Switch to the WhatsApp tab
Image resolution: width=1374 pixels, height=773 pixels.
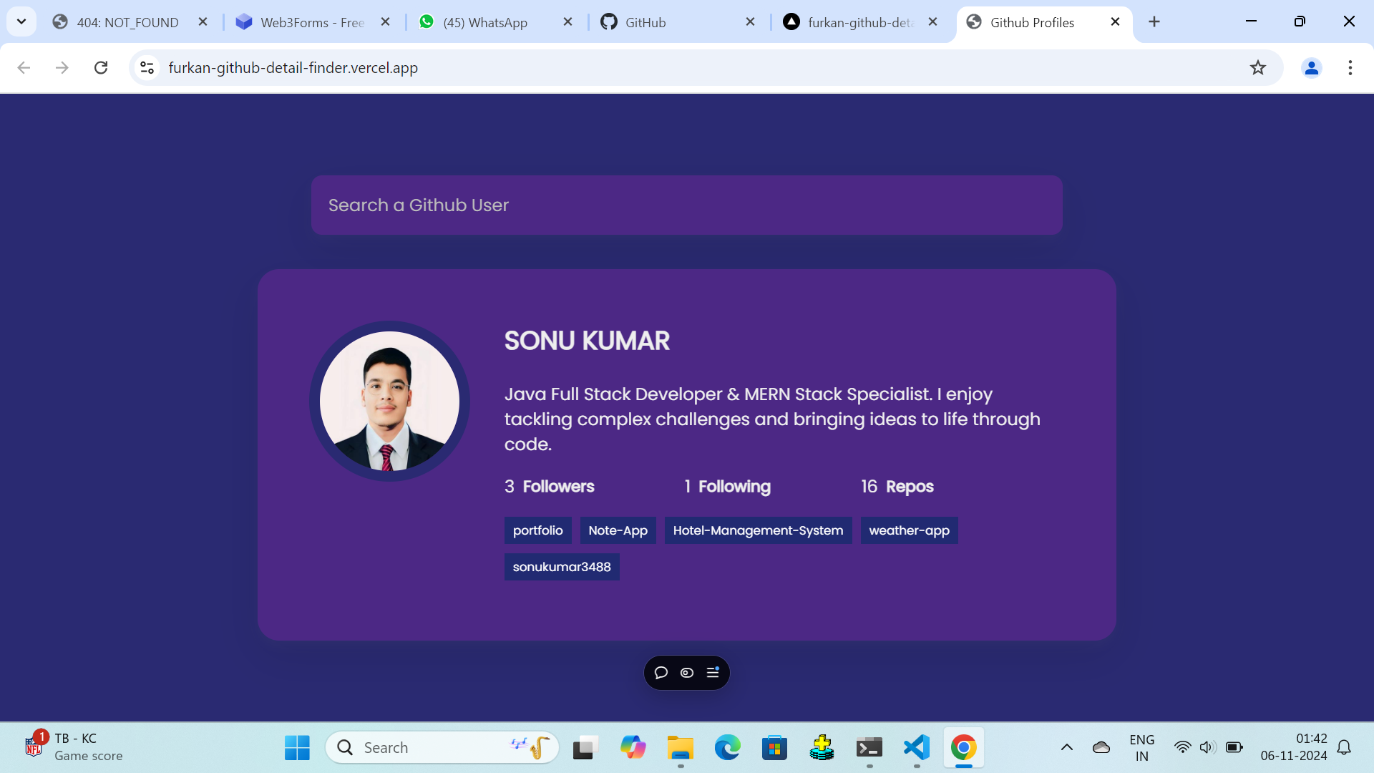tap(485, 22)
